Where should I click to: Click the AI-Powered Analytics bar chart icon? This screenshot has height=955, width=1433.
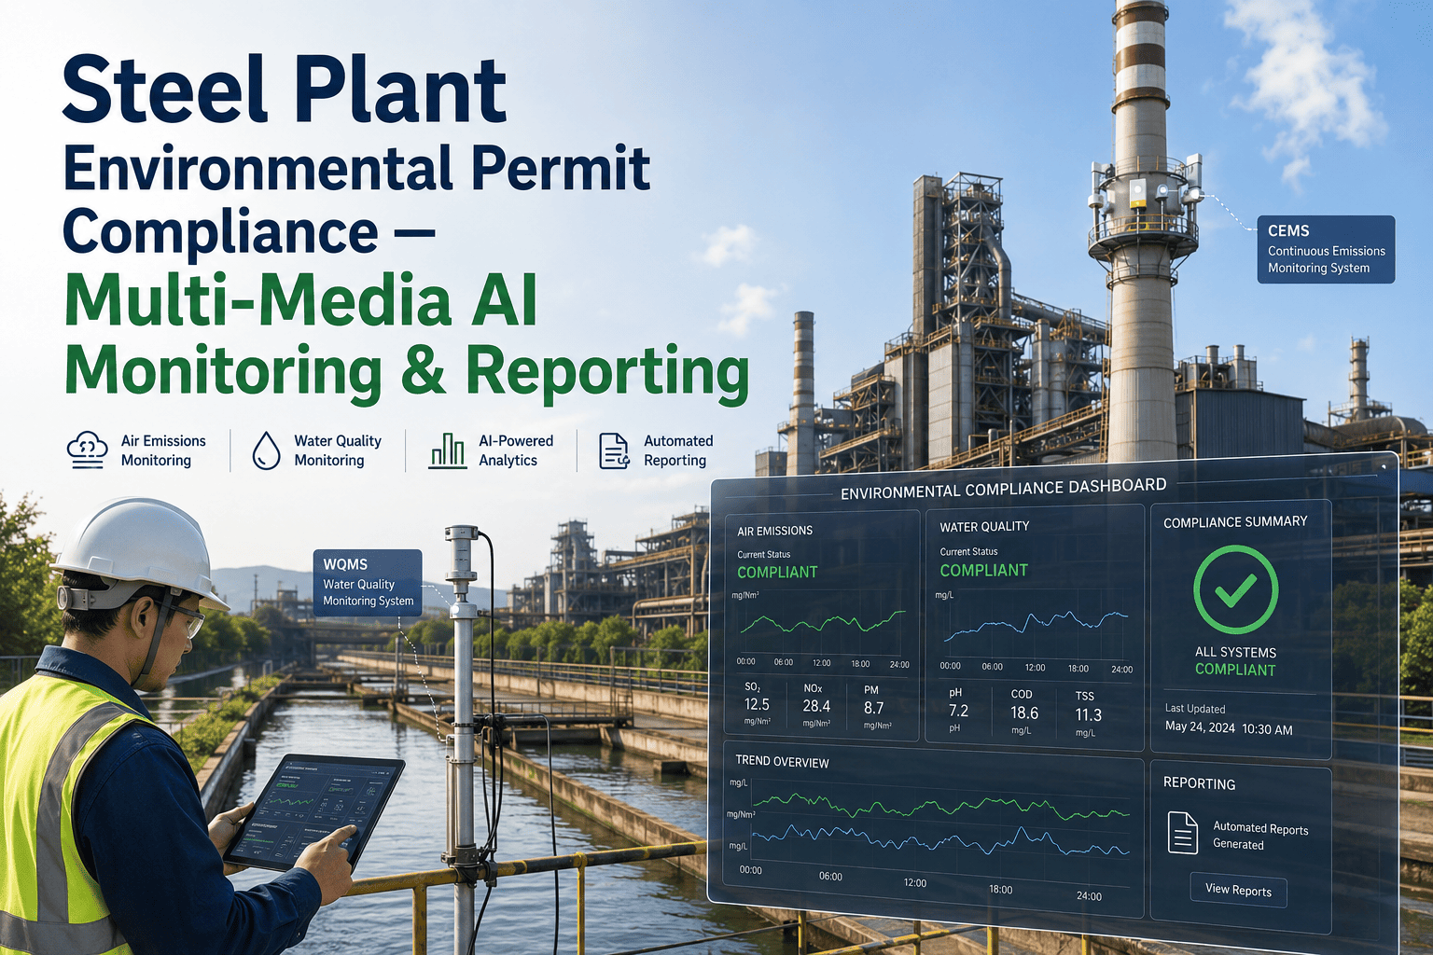pyautogui.click(x=448, y=450)
